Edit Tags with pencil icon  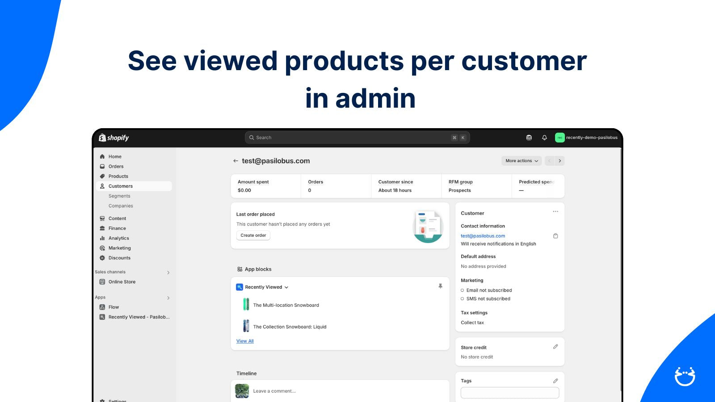pos(555,381)
